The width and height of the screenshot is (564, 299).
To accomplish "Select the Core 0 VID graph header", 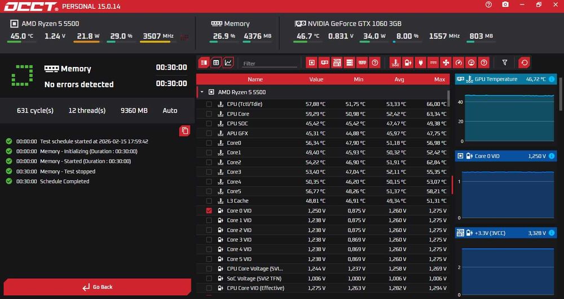I will (x=506, y=156).
